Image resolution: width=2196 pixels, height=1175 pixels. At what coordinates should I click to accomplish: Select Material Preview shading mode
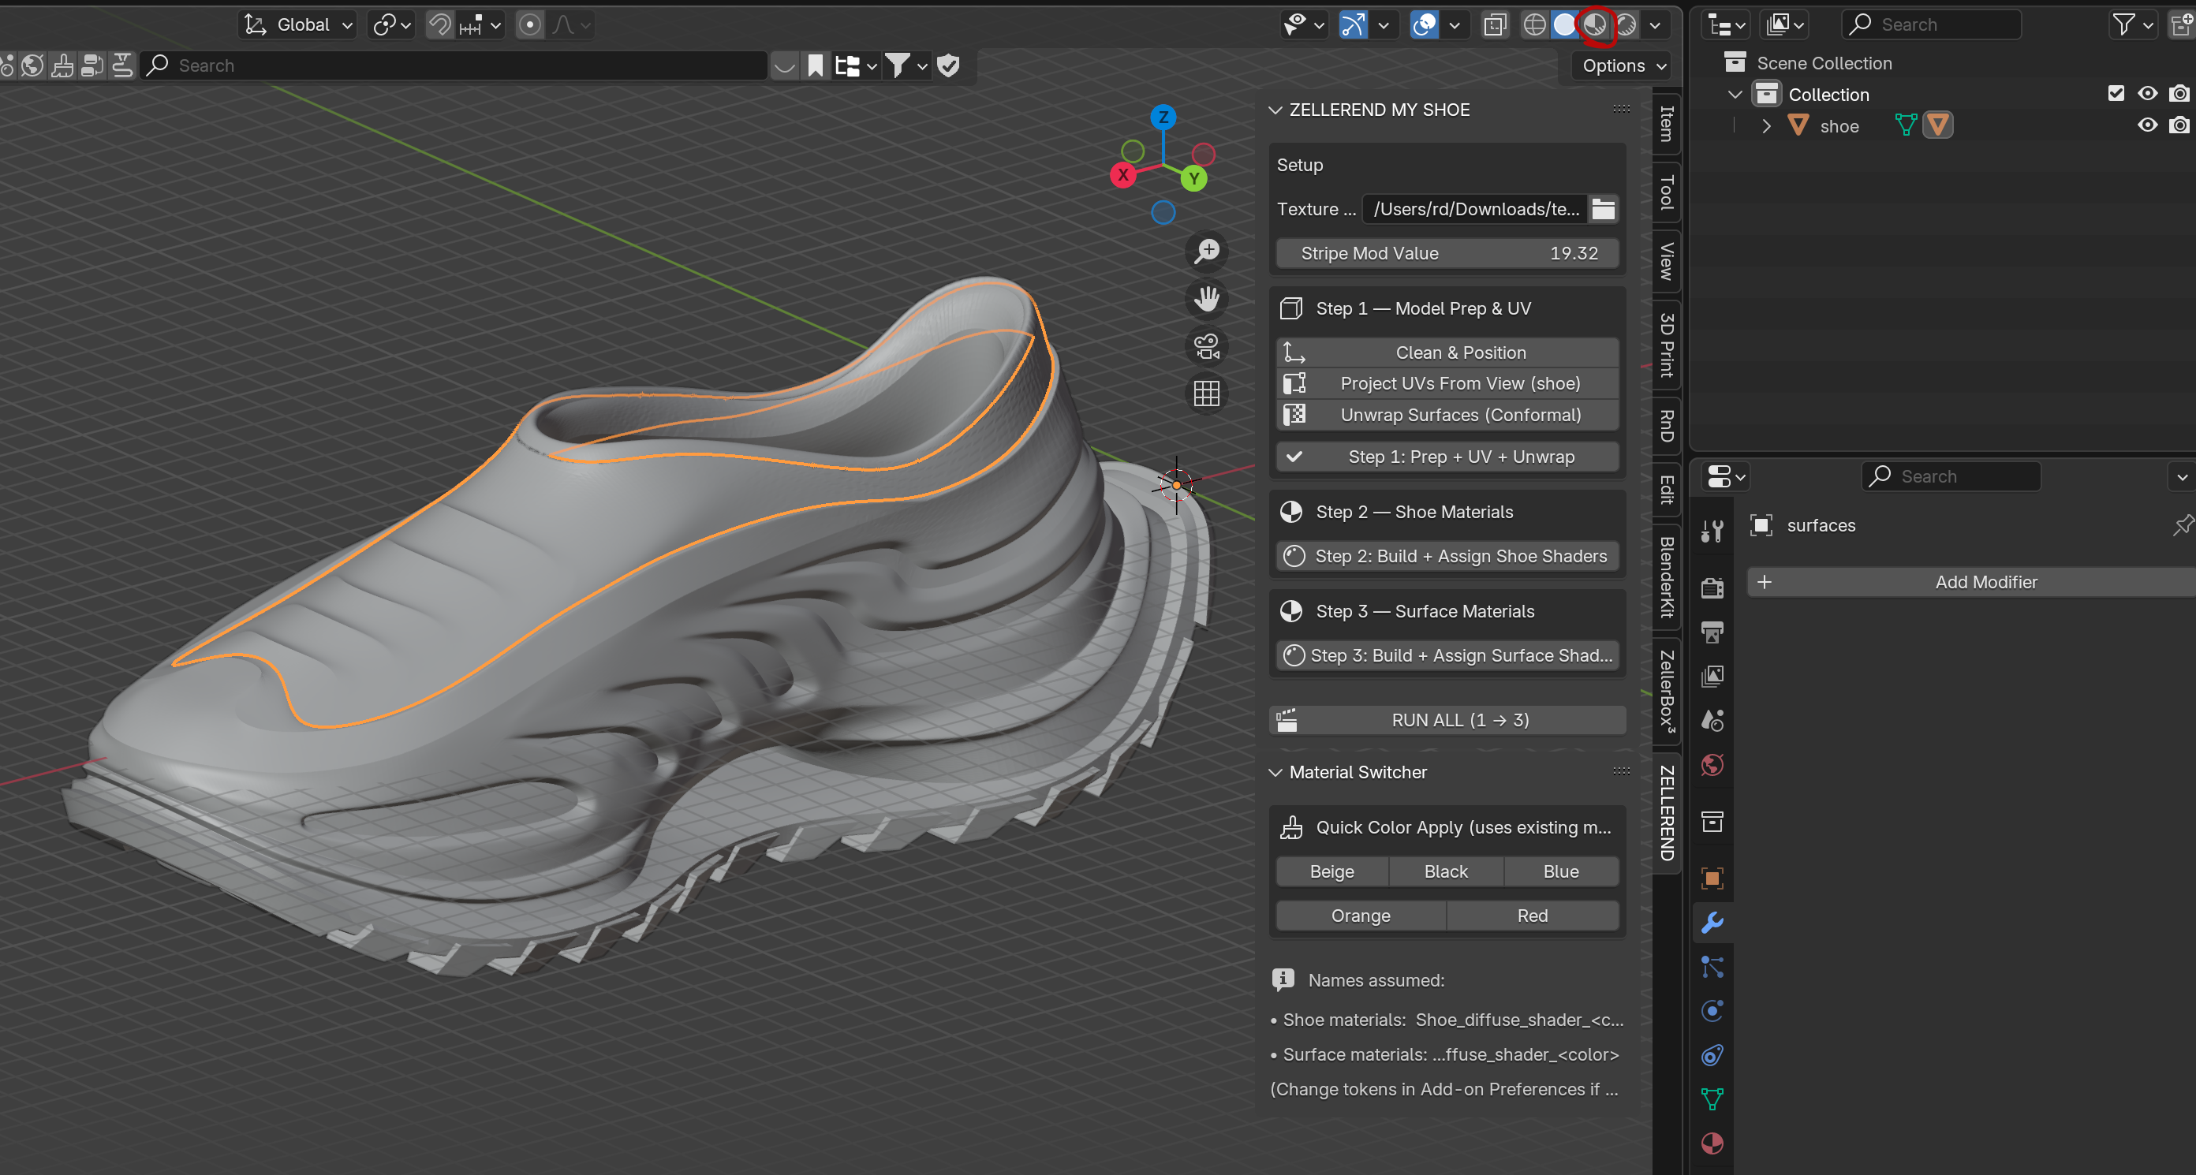tap(1595, 24)
